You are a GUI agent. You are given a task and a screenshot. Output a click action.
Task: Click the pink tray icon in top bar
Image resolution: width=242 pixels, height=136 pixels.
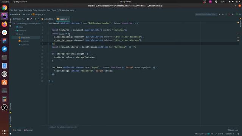tap(210, 2)
